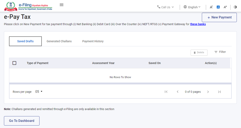The height and width of the screenshot is (128, 241).
Task: Open the English language dropdown
Action: coord(192,7)
